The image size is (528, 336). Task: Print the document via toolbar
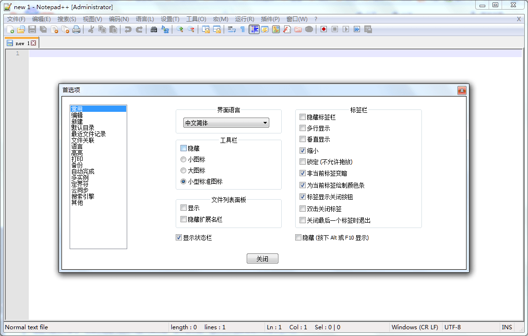pyautogui.click(x=76, y=30)
